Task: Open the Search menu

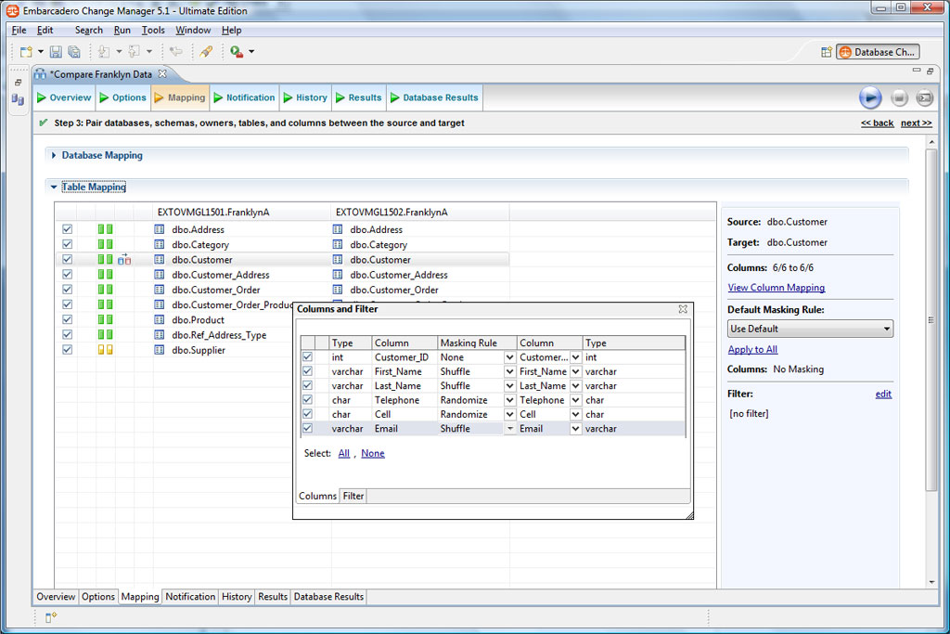Action: click(x=88, y=30)
